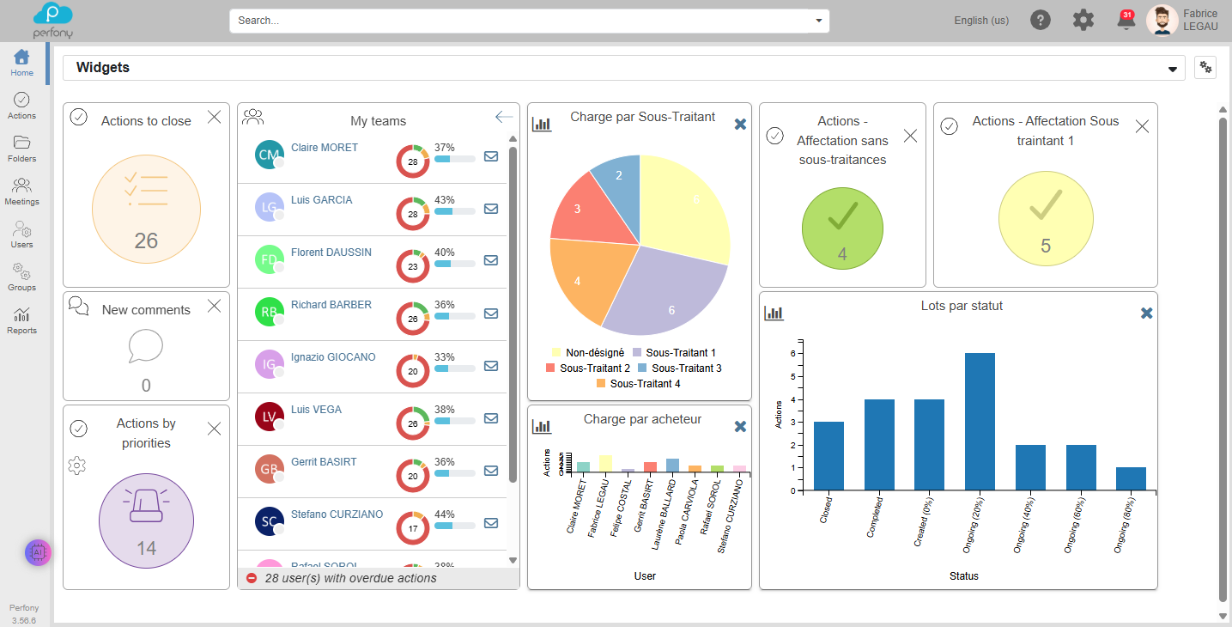Click the Actions by priorities gear icon
This screenshot has height=627, width=1232.
click(x=76, y=466)
